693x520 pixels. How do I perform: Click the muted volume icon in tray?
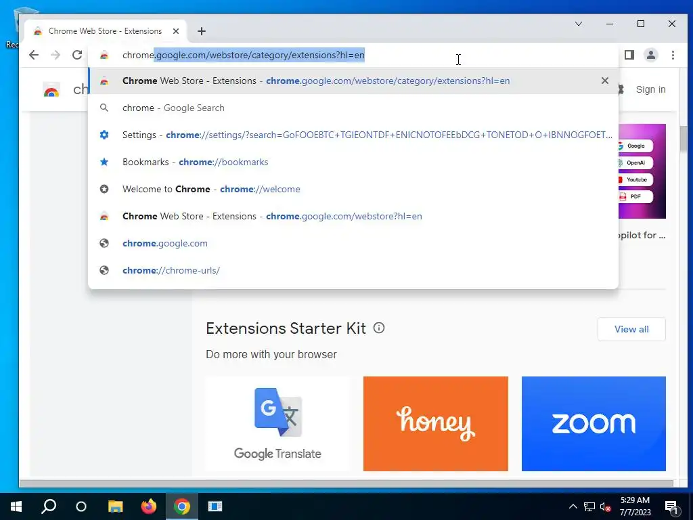coord(606,506)
